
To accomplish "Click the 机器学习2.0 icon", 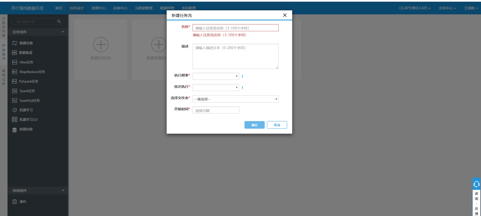I will (15, 120).
